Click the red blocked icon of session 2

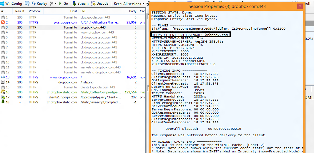coord(3,22)
